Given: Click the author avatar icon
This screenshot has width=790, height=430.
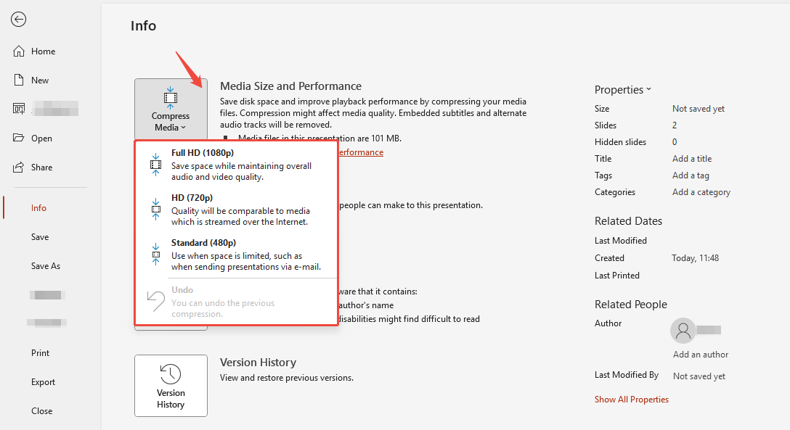Looking at the screenshot, I should (x=683, y=331).
